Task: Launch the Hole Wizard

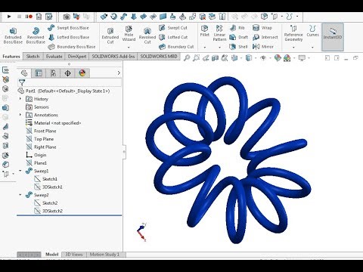Action: (x=129, y=33)
